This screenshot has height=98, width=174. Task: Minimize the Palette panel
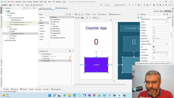73,14
